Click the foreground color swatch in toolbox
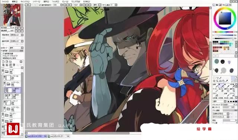238x140 pixels. click(x=233, y=78)
